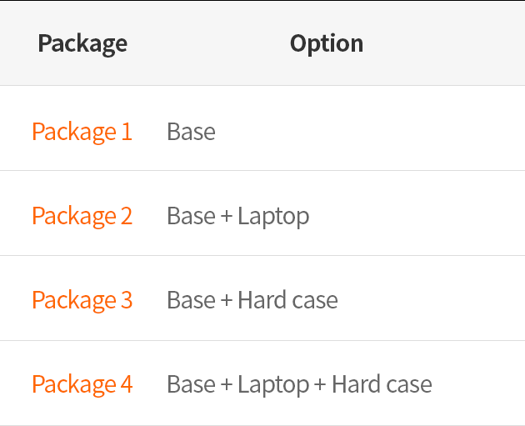Select the Base + Laptop option text
Screen dimensions: 525x426
pyautogui.click(x=238, y=216)
